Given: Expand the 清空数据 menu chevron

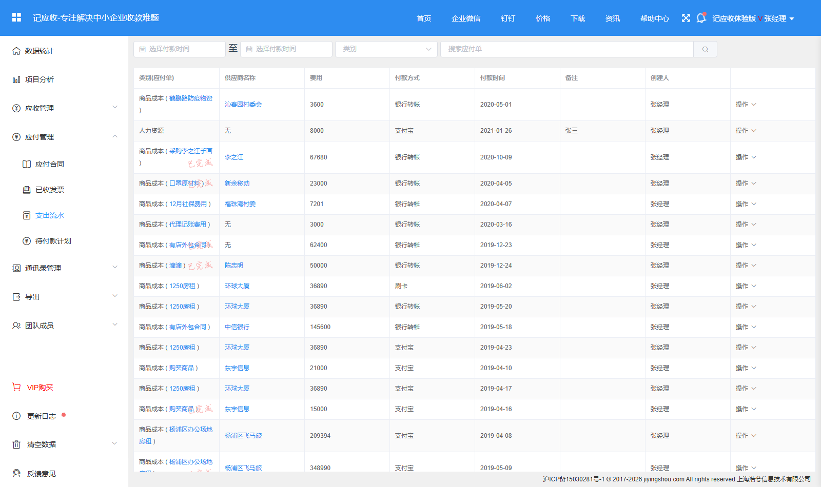Looking at the screenshot, I should point(114,443).
